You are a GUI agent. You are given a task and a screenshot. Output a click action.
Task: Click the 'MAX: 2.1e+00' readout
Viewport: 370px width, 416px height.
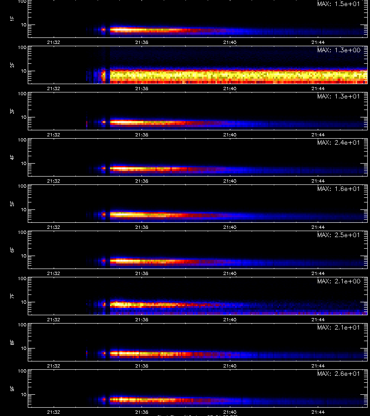(339, 281)
